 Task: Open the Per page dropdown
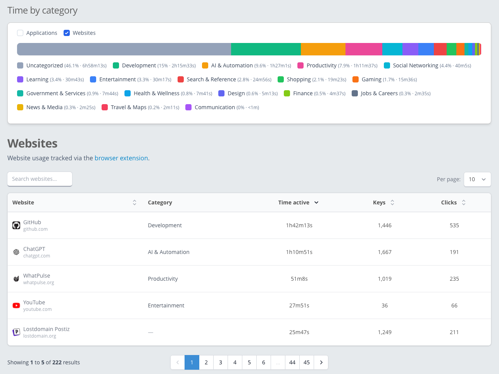[x=477, y=179]
